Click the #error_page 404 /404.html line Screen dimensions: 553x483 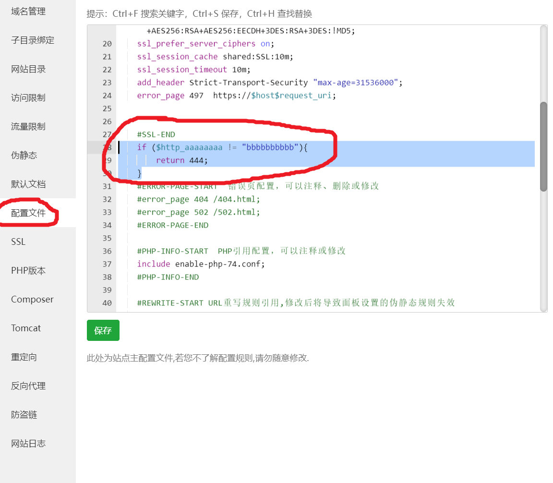tap(199, 199)
